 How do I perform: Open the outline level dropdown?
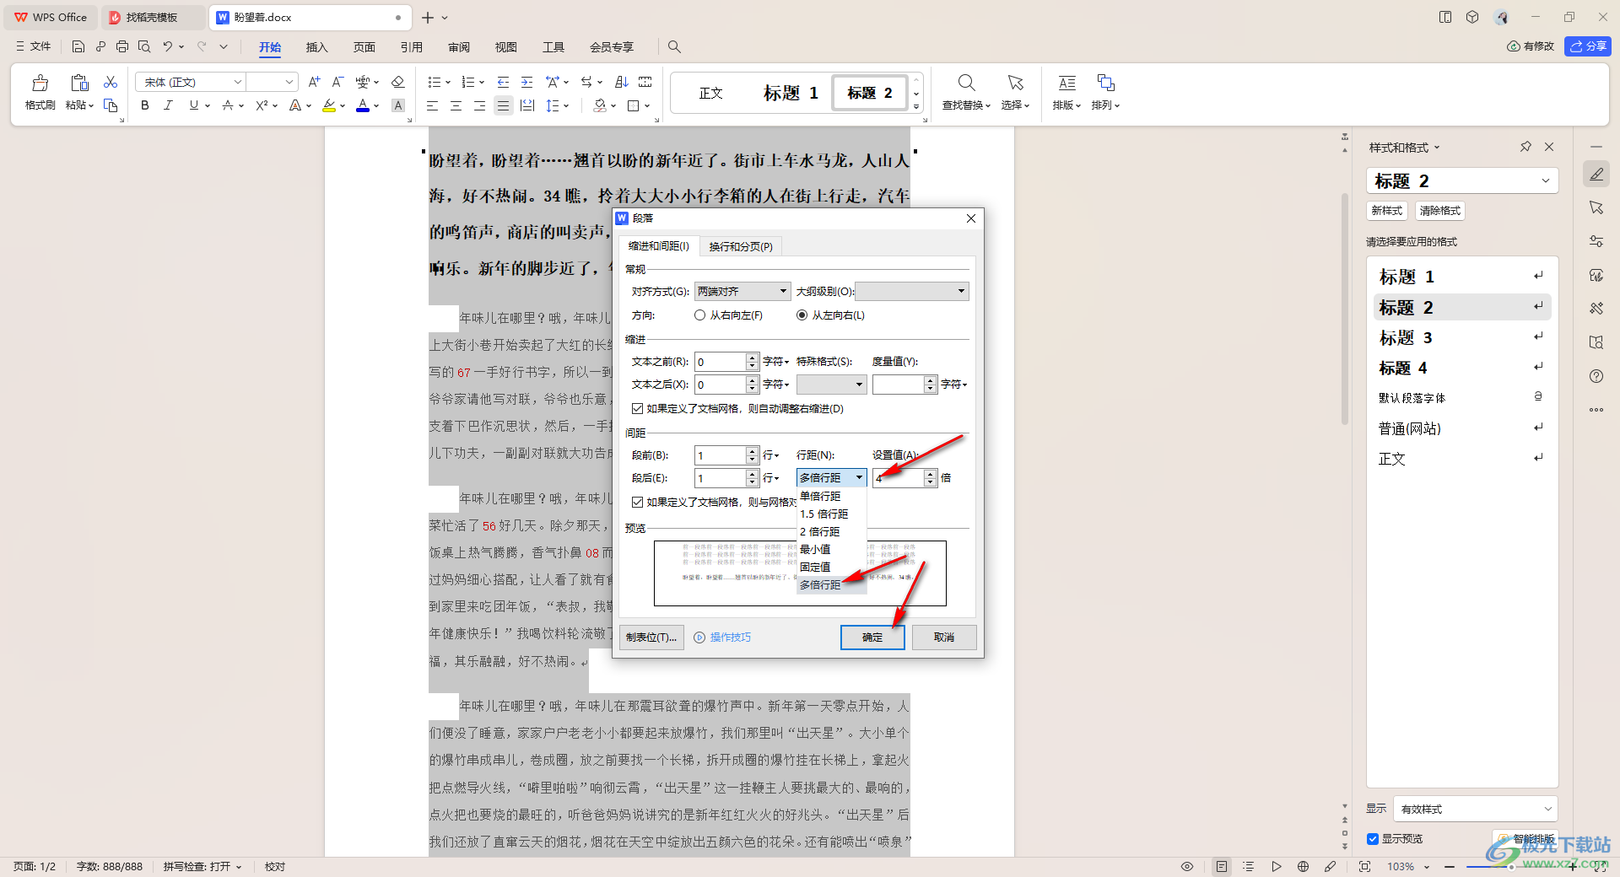(912, 291)
